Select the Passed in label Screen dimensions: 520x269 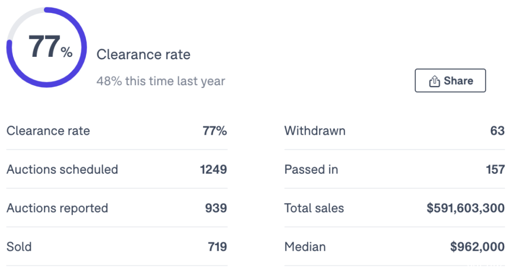[311, 169]
